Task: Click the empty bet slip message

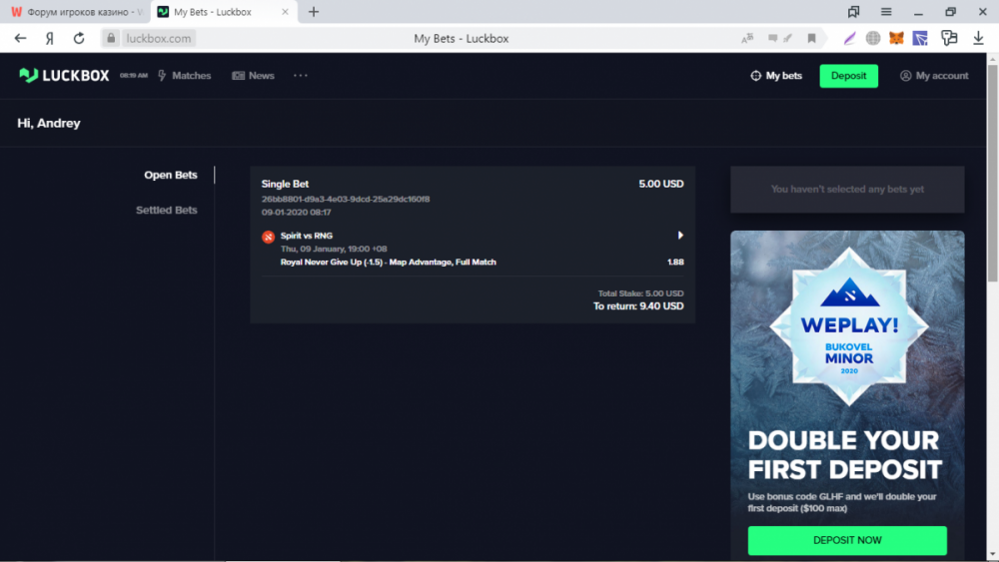Action: (x=847, y=189)
